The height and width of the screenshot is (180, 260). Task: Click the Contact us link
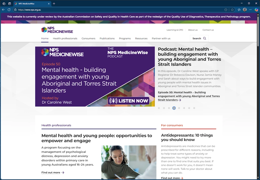208,30
